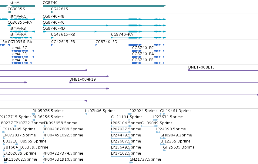
Task: Click the EK143405.5prime EST label
Action: [x=19, y=129]
